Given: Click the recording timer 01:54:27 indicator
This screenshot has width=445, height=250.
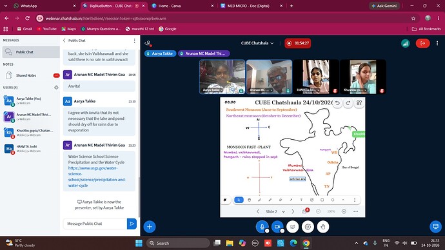Looking at the screenshot, I should point(298,43).
